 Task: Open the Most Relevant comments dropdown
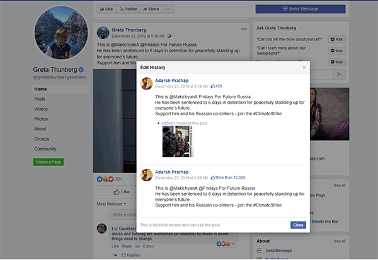point(112,204)
